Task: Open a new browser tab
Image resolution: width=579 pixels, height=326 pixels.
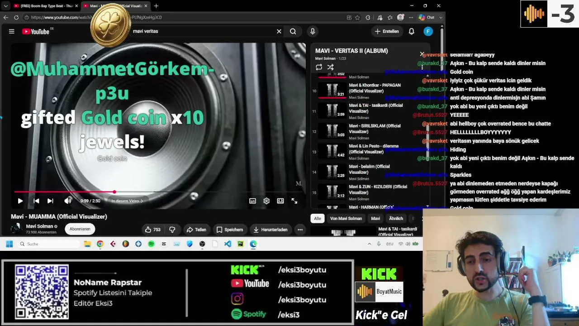Action: tap(156, 6)
